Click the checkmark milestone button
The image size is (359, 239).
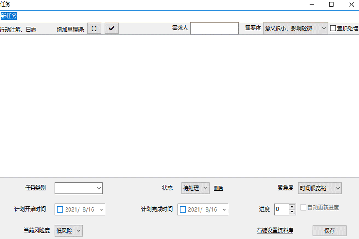pos(112,28)
